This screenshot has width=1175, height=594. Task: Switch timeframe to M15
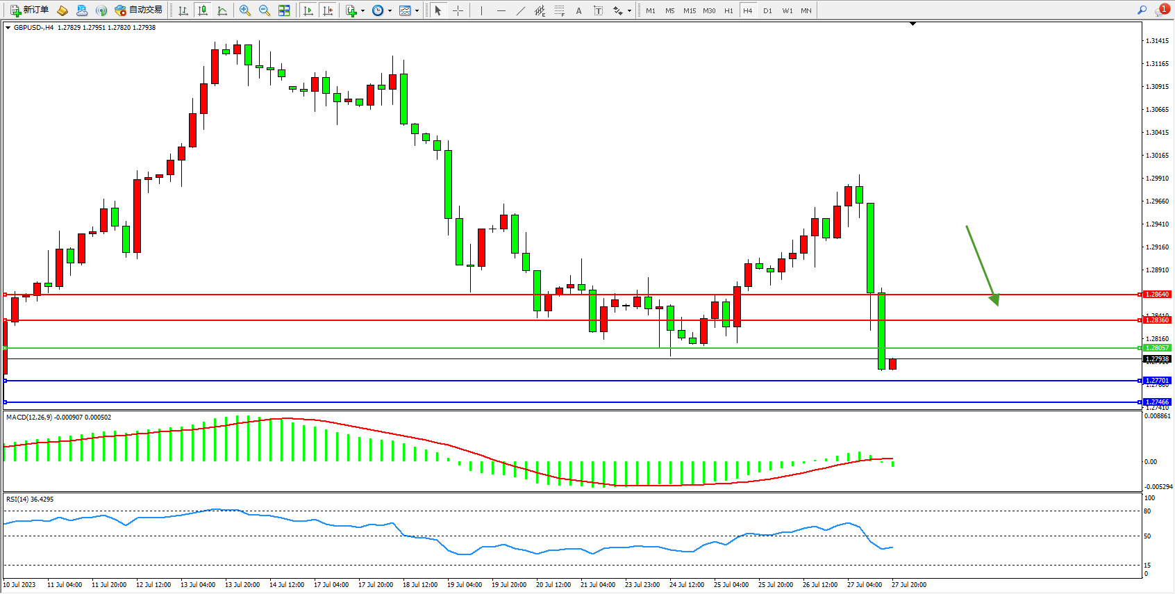tap(689, 10)
